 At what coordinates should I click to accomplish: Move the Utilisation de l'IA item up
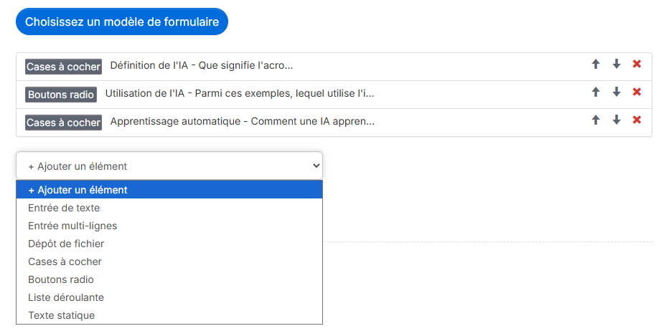point(596,92)
